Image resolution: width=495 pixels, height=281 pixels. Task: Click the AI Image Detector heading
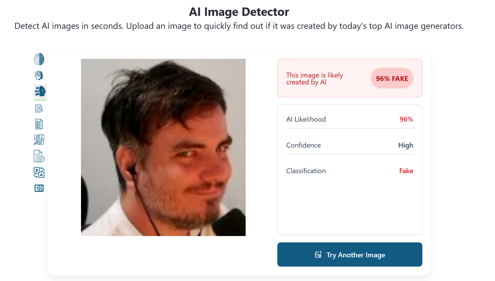tap(239, 12)
